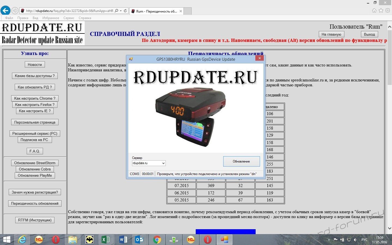Open Персональная страница button

point(35,122)
